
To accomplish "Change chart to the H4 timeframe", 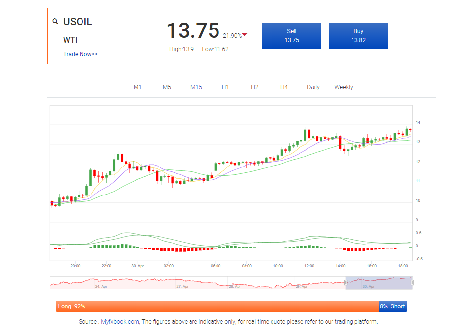I will [x=284, y=87].
